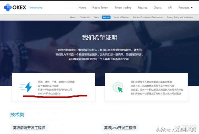Open the API menu item
The width and height of the screenshot is (199, 134).
170,8
